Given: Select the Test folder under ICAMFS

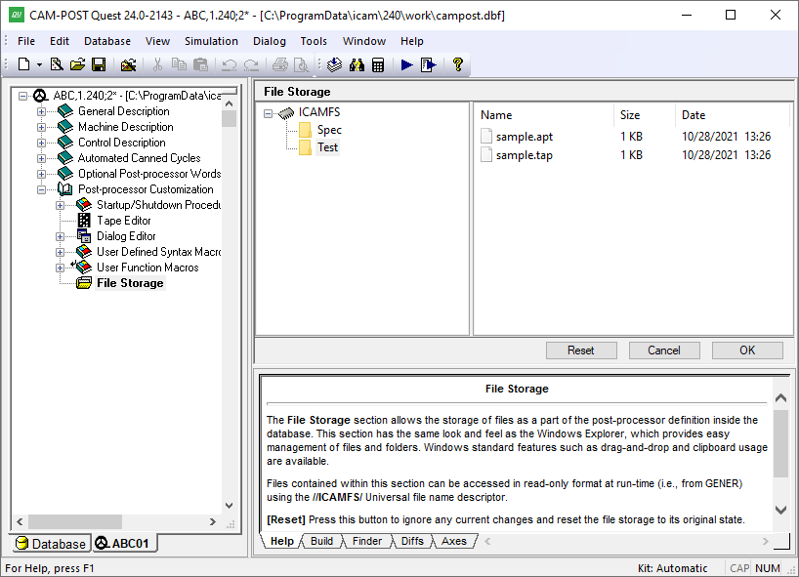Looking at the screenshot, I should click(327, 147).
